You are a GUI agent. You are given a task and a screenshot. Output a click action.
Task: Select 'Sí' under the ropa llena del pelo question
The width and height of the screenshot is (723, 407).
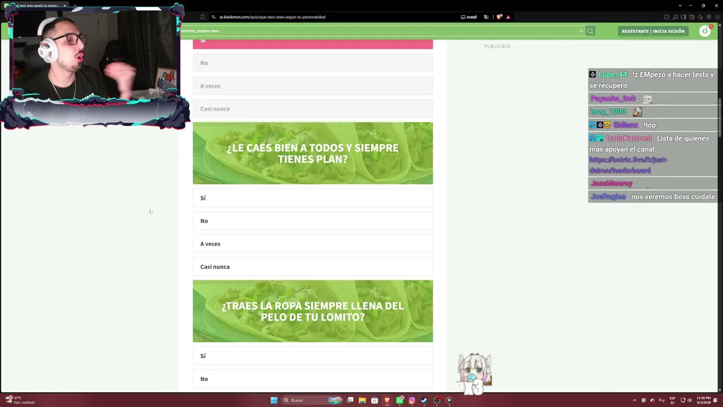coord(312,356)
